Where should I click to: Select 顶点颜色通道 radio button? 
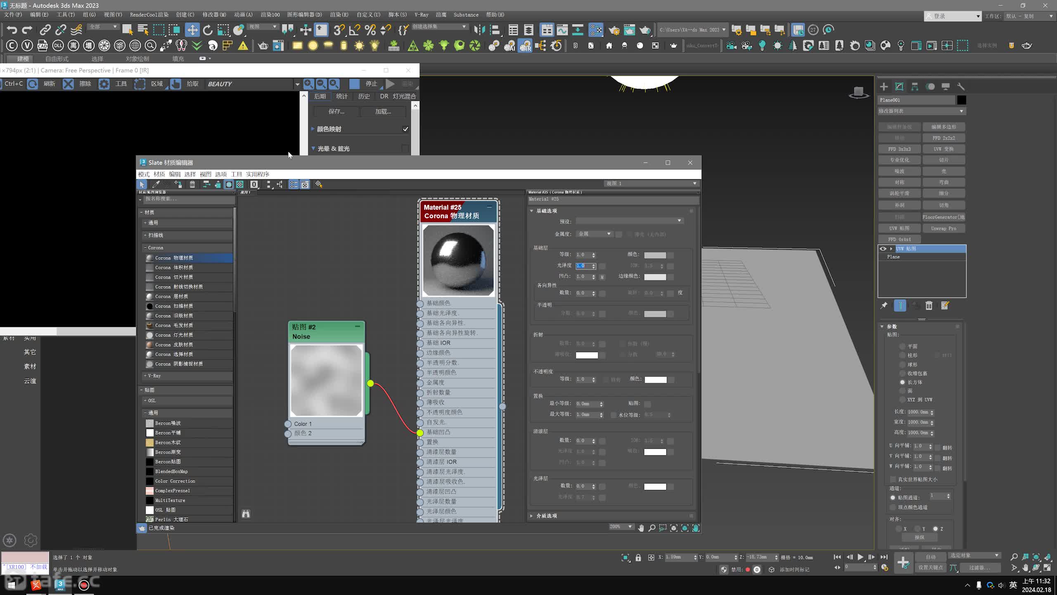893,507
